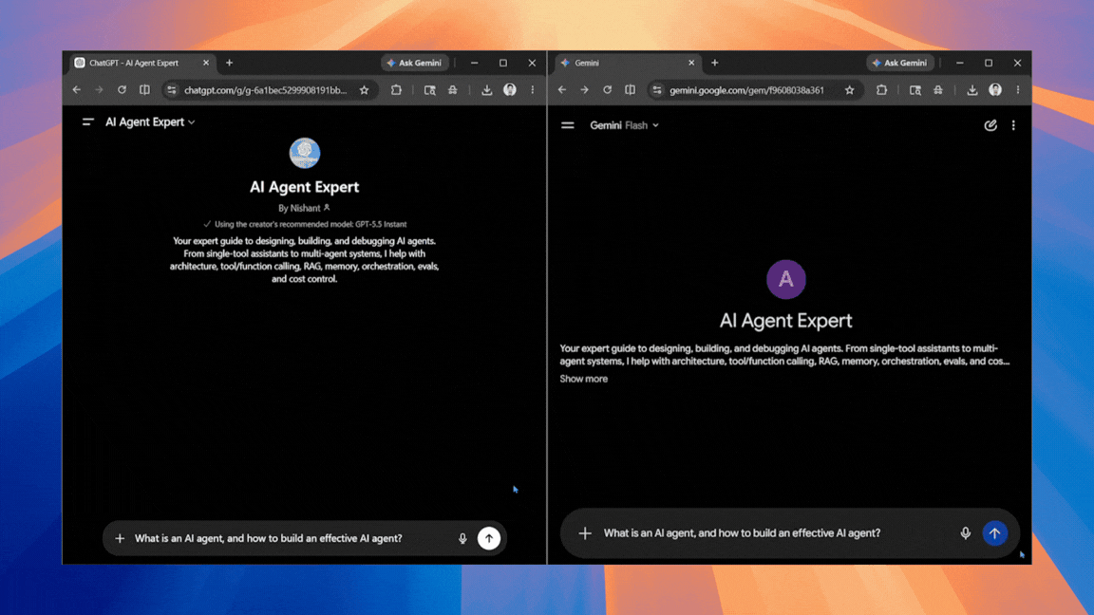Click Ask Gemini in the Gemini window
Screen dimensions: 1094x615
pyautogui.click(x=900, y=63)
